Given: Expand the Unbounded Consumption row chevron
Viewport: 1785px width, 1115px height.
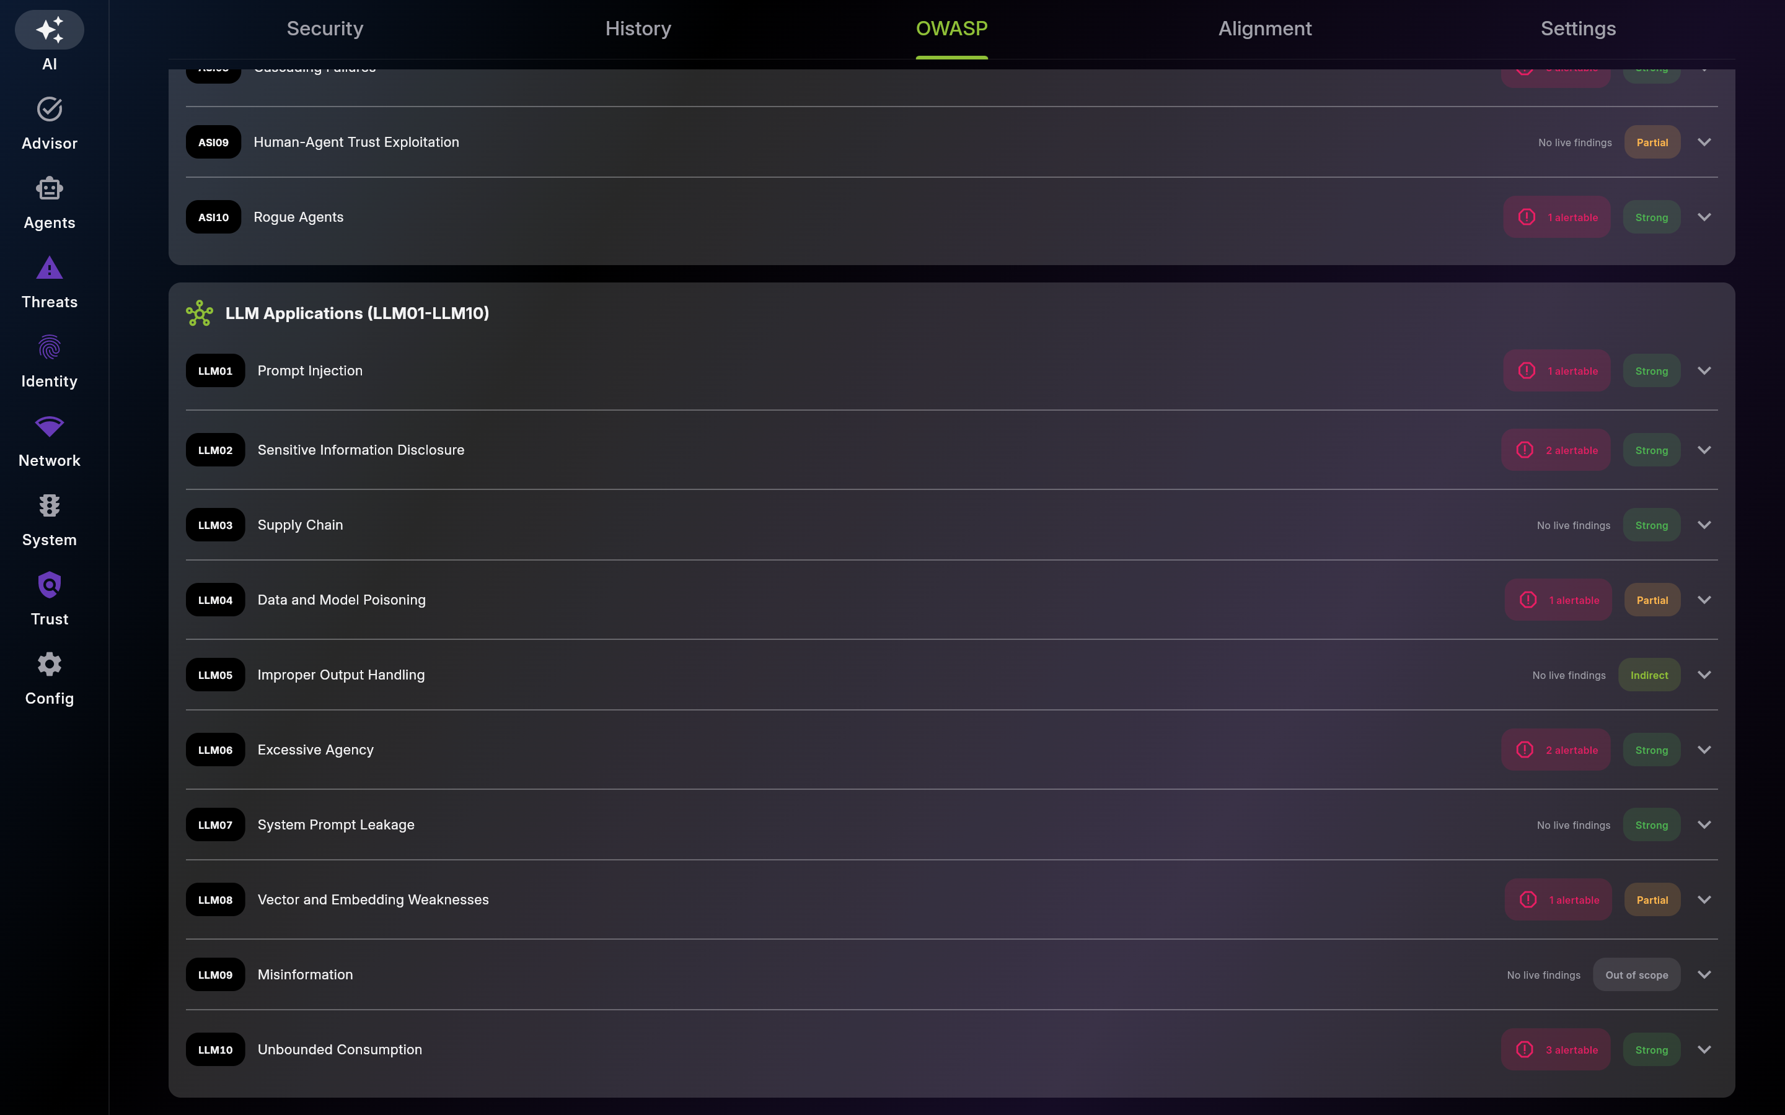Looking at the screenshot, I should [x=1704, y=1049].
